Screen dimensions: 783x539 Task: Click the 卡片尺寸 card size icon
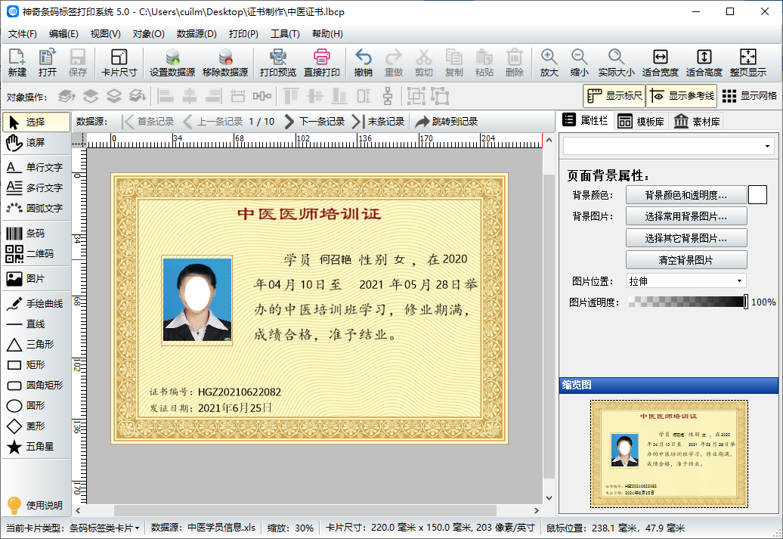[119, 62]
